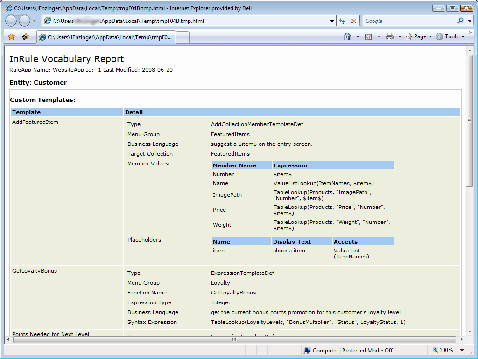Click the horizontal scrollbar thumb

point(233,340)
